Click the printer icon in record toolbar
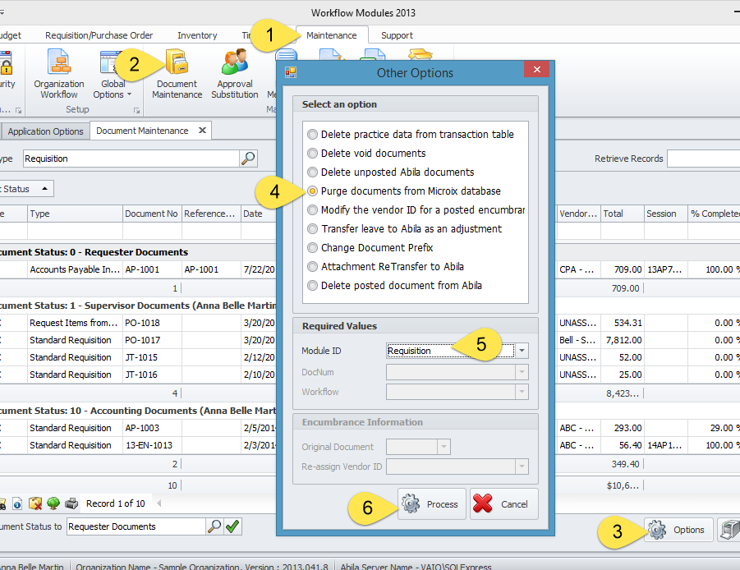Image resolution: width=740 pixels, height=570 pixels. pyautogui.click(x=71, y=503)
